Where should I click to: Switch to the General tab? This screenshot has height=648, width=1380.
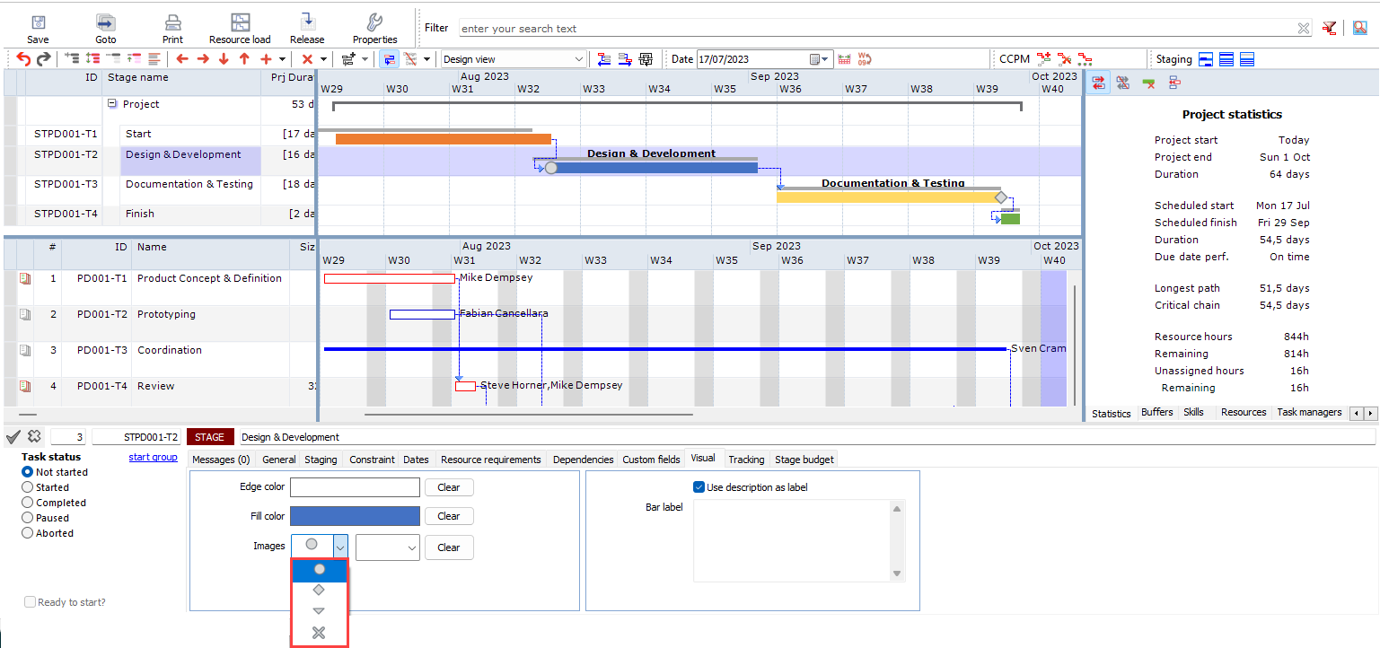tap(279, 460)
